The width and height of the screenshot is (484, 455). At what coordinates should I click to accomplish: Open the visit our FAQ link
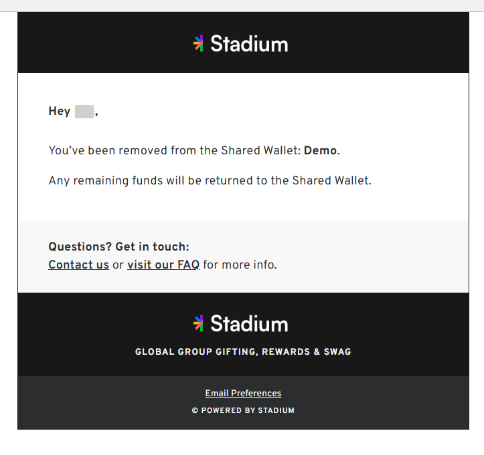click(x=163, y=265)
